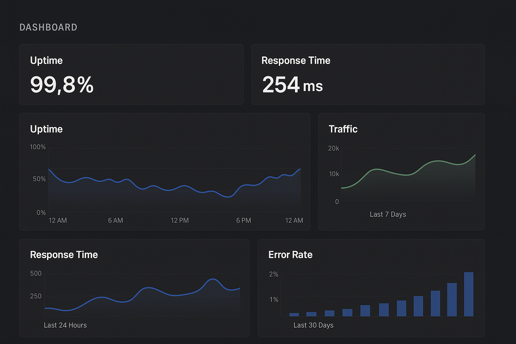Screen dimensions: 516x344
Task: Click the Last 7 Days label
Action: [388, 214]
